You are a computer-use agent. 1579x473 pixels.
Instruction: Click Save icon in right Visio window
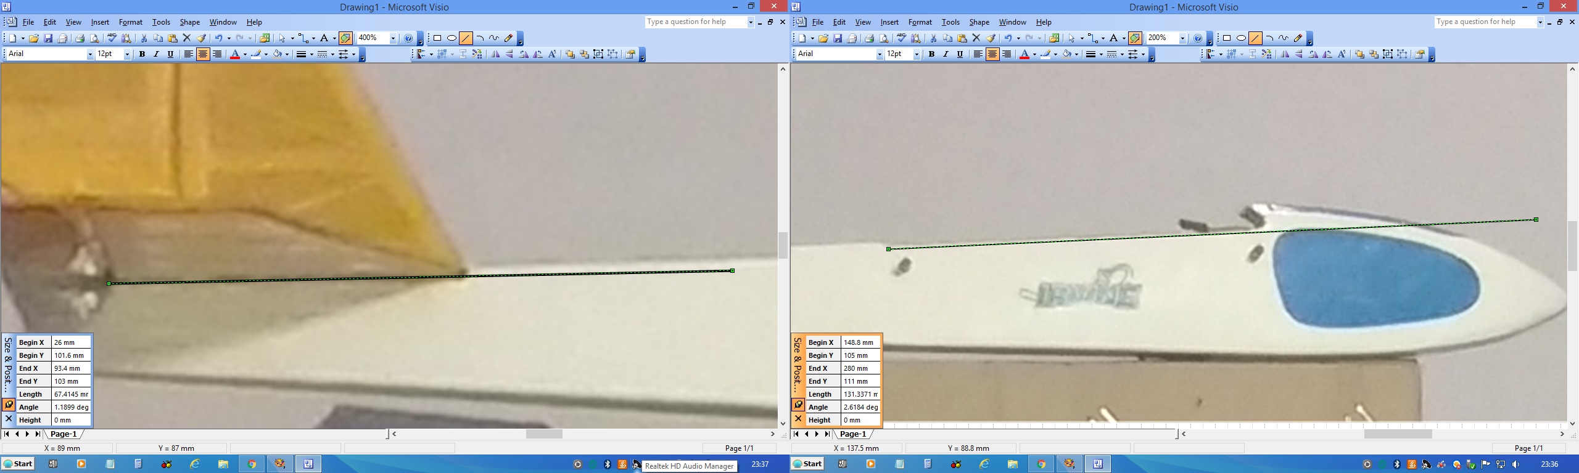tap(838, 38)
